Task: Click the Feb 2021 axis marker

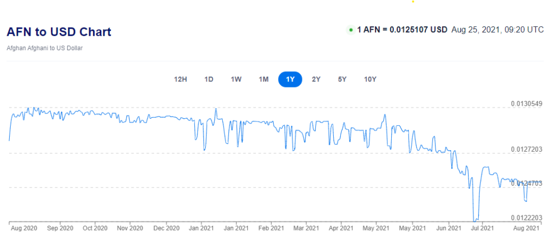Action: 271,228
